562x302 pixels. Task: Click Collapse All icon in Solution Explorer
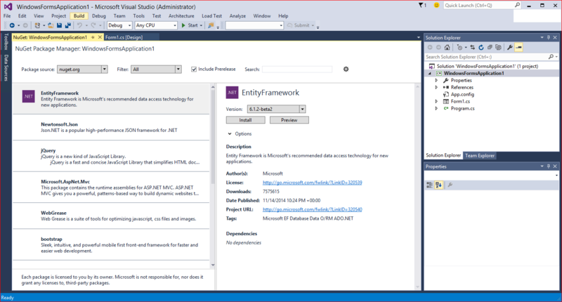click(x=490, y=47)
